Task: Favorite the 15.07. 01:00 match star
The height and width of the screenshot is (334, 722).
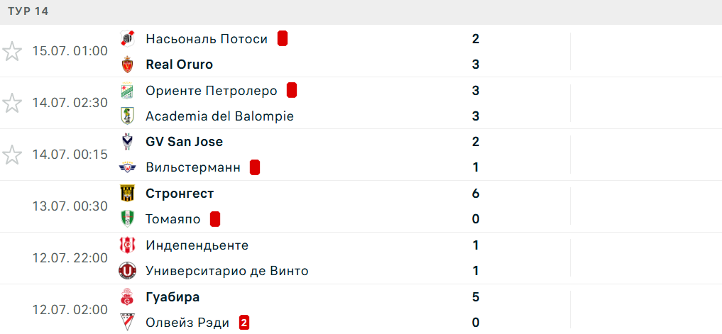Action: [12, 52]
